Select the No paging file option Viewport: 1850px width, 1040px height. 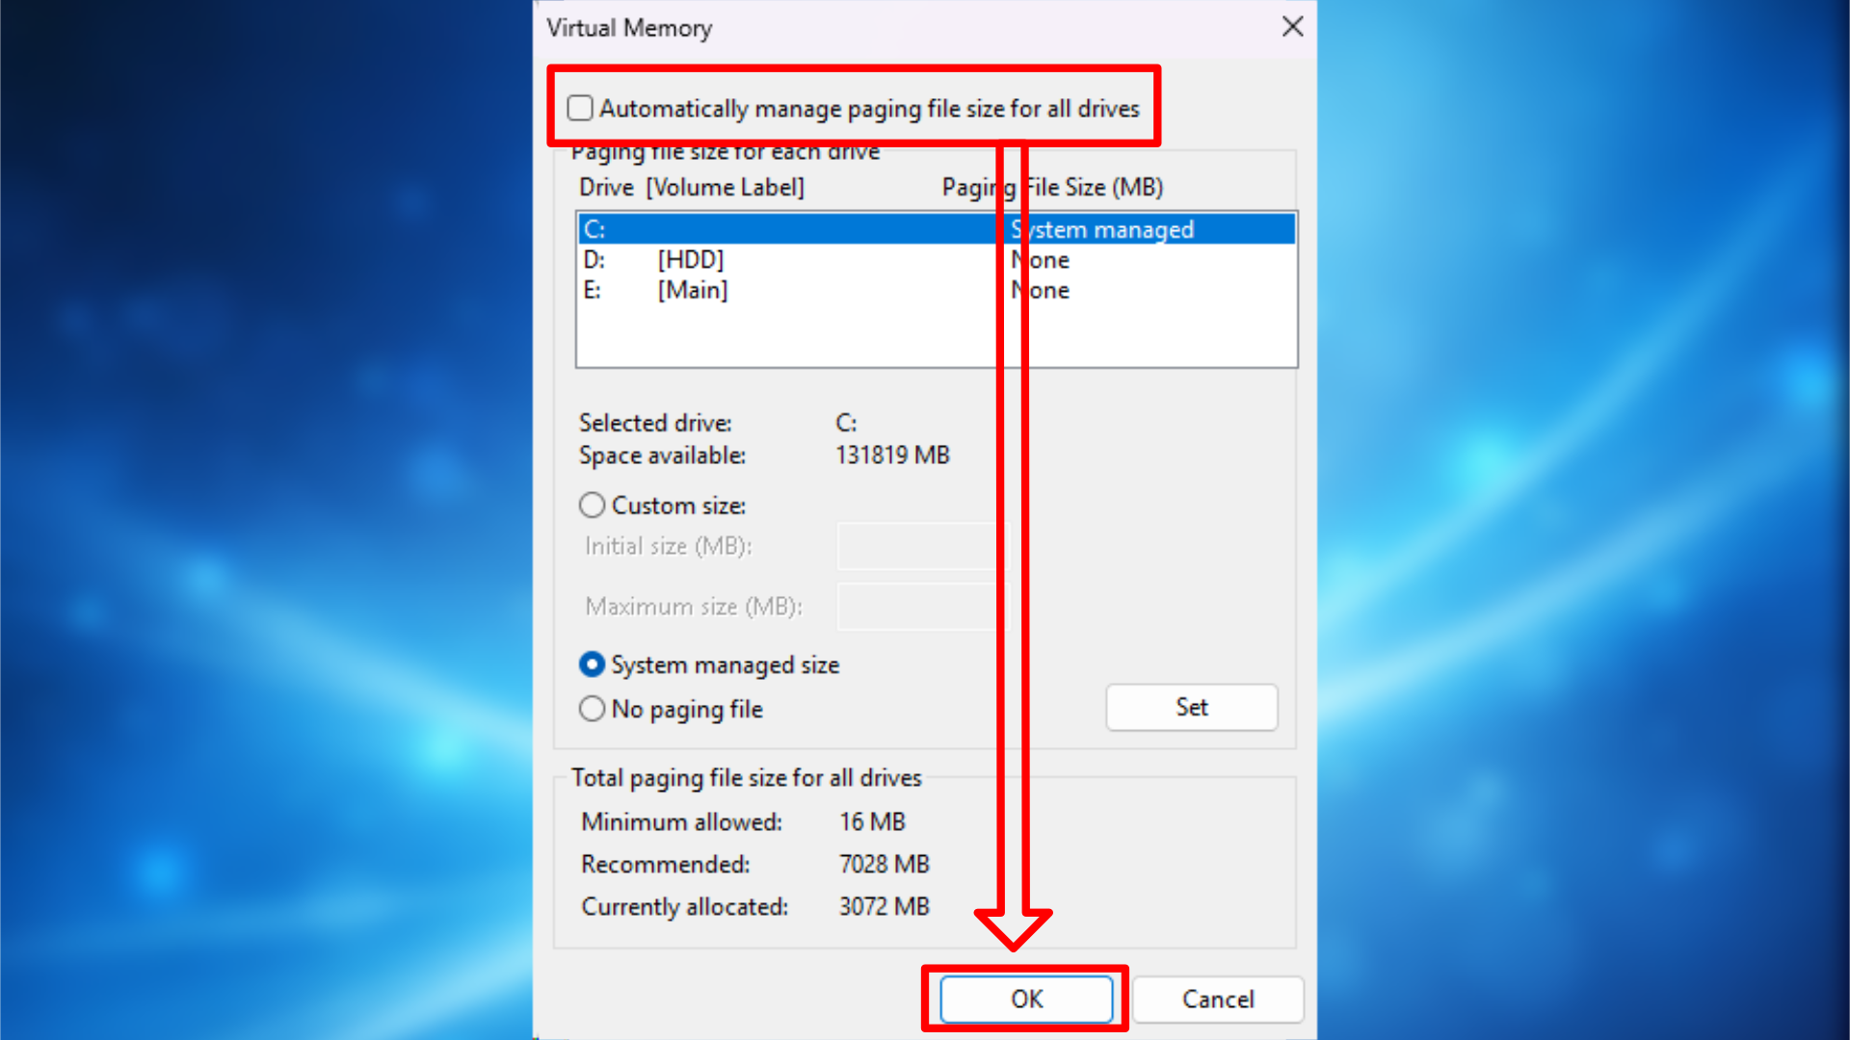(x=592, y=709)
